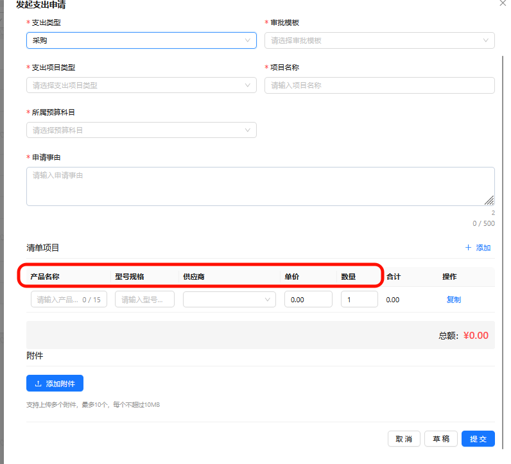Save as draft with the 草稿 button
The width and height of the screenshot is (511, 464).
pyautogui.click(x=440, y=439)
